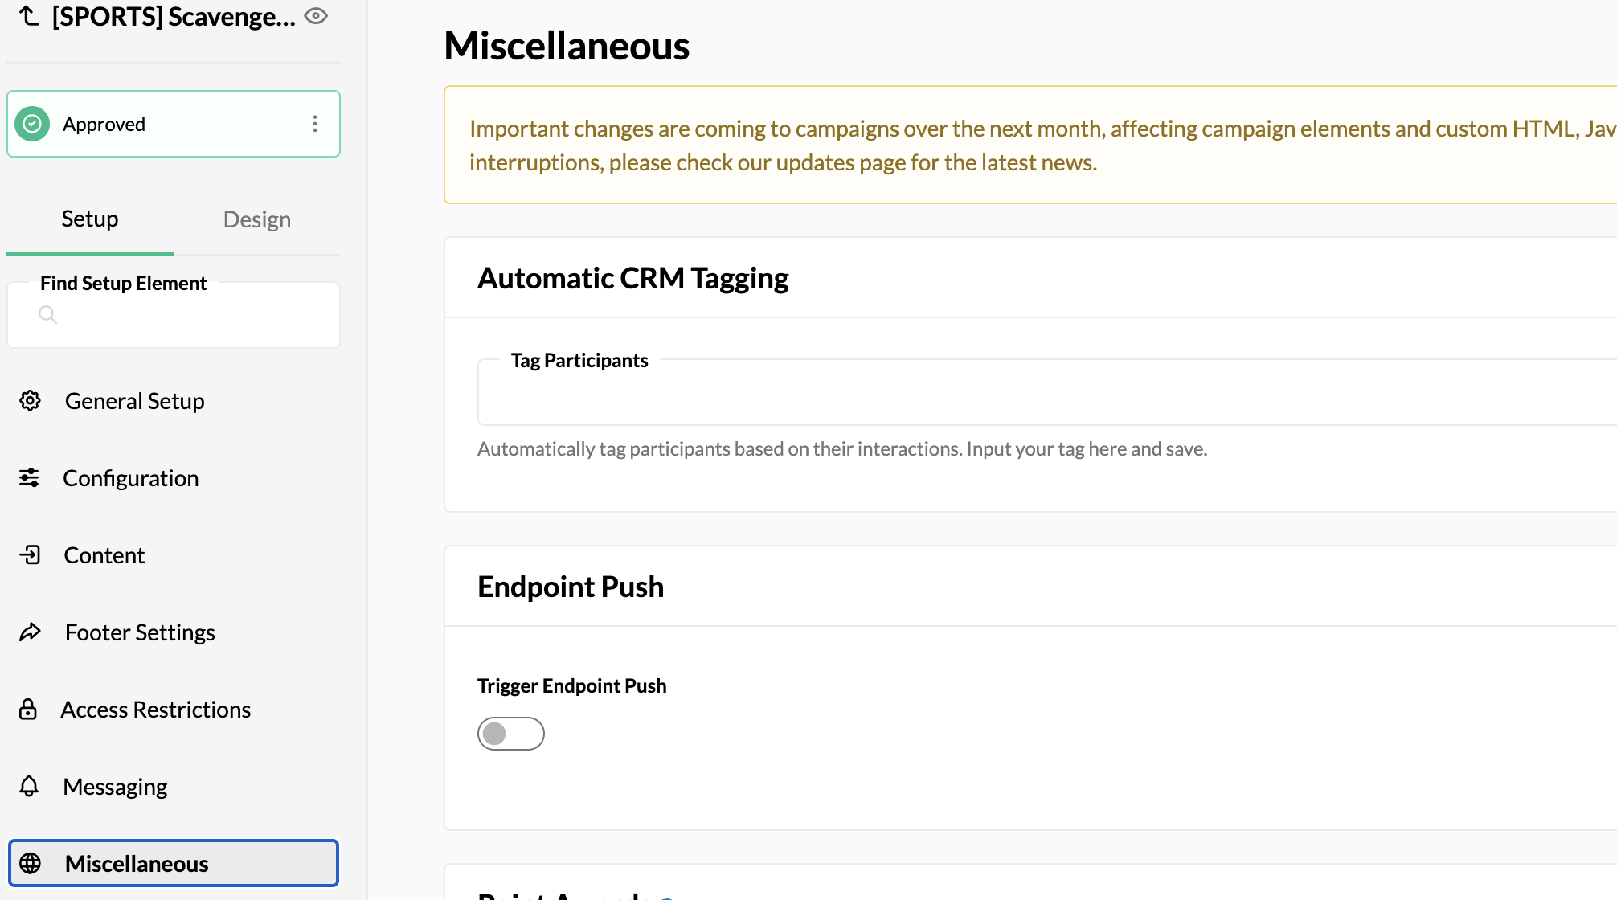Viewport: 1617px width, 900px height.
Task: Click the Configuration sliders icon
Action: click(29, 477)
